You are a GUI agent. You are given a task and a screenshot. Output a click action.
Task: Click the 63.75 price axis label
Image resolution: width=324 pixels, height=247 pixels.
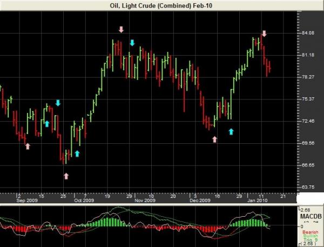click(x=308, y=187)
